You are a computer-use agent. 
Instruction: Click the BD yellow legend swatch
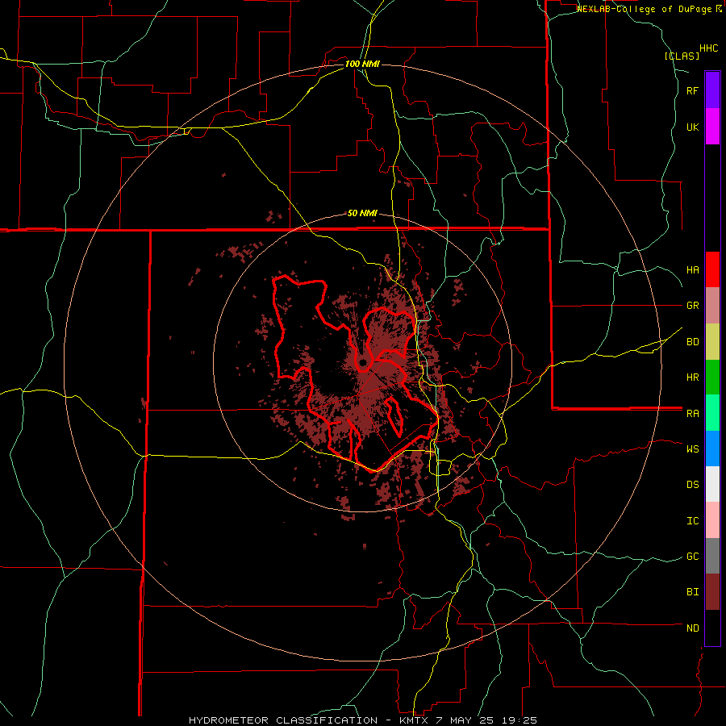(x=712, y=342)
